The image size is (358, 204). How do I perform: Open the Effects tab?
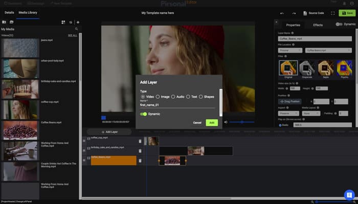[318, 25]
